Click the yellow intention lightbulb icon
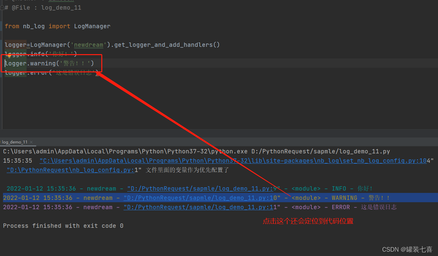This screenshot has height=256, width=438. pos(9,55)
